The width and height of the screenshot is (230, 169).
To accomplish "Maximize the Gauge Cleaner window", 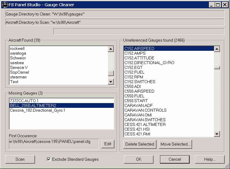I will click(218, 5).
